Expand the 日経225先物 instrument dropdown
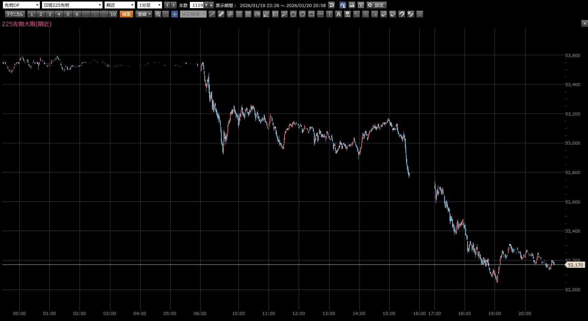Viewport: 588px width, 321px height. tap(72, 5)
